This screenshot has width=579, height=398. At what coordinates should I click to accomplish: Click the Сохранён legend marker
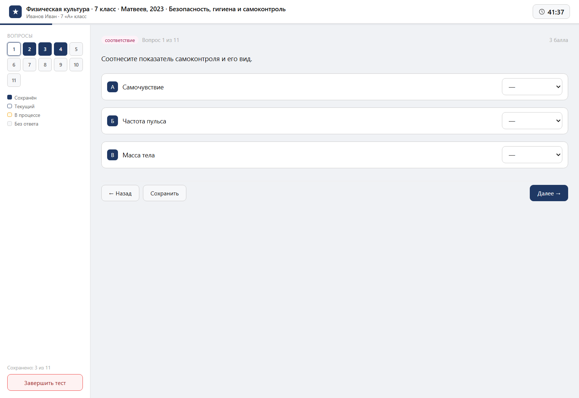(x=10, y=97)
